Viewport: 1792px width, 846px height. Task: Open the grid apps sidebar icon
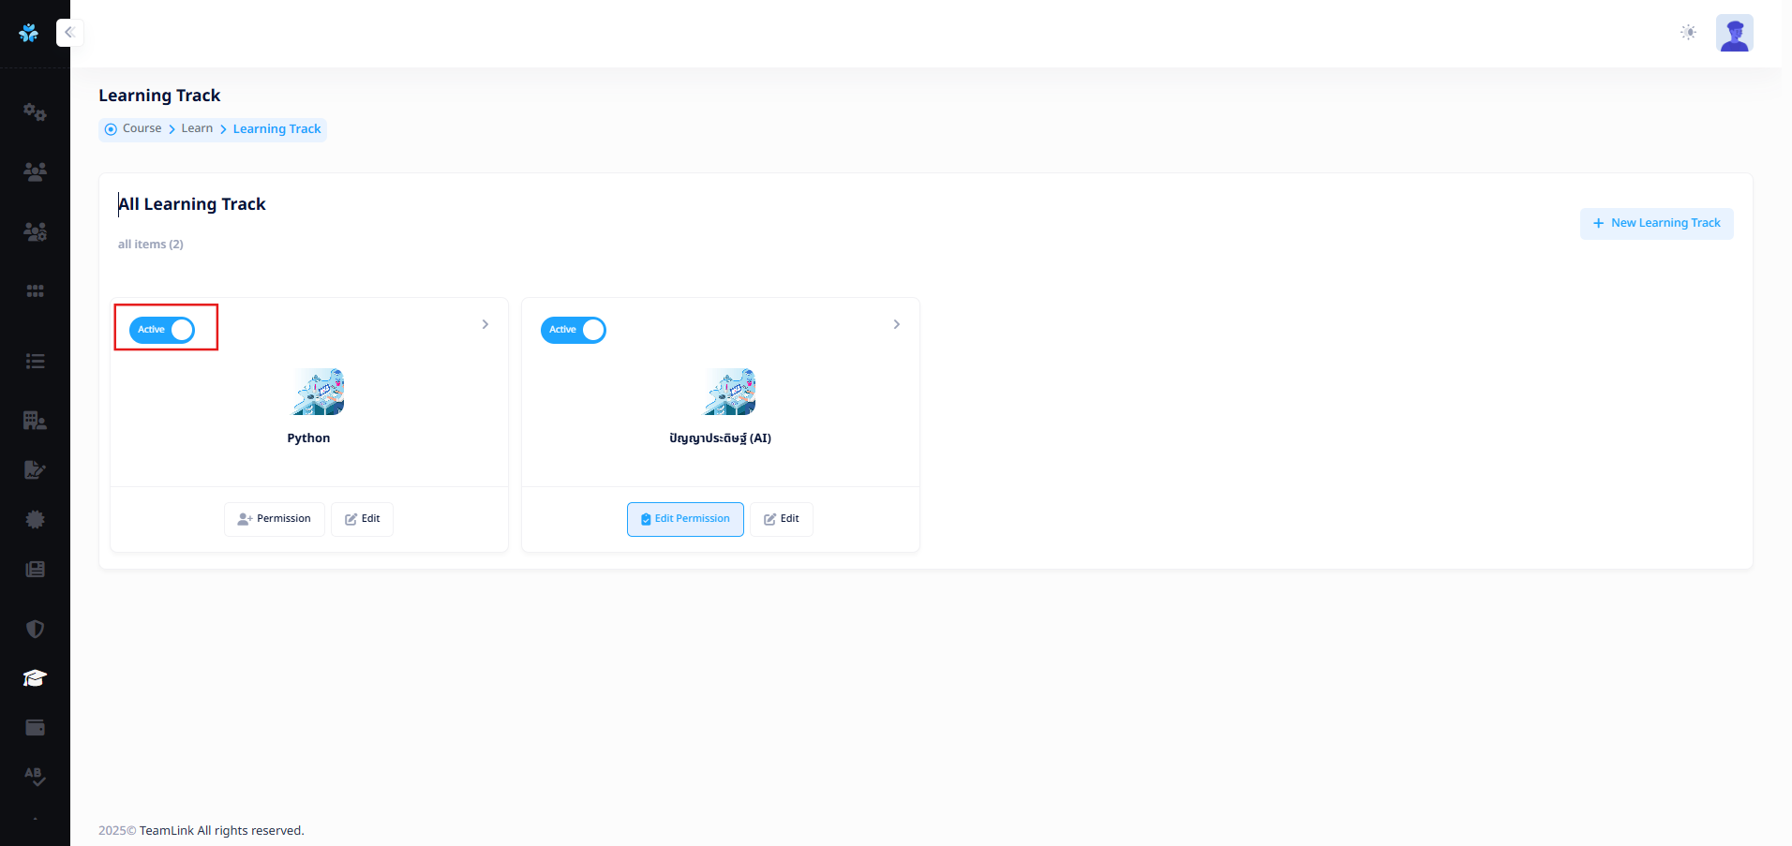[x=35, y=291]
